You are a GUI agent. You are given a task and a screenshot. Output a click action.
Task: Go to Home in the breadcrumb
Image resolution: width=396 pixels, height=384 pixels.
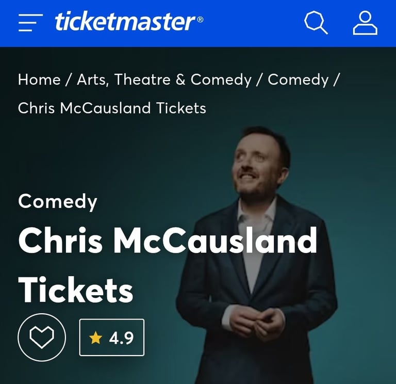click(x=39, y=79)
